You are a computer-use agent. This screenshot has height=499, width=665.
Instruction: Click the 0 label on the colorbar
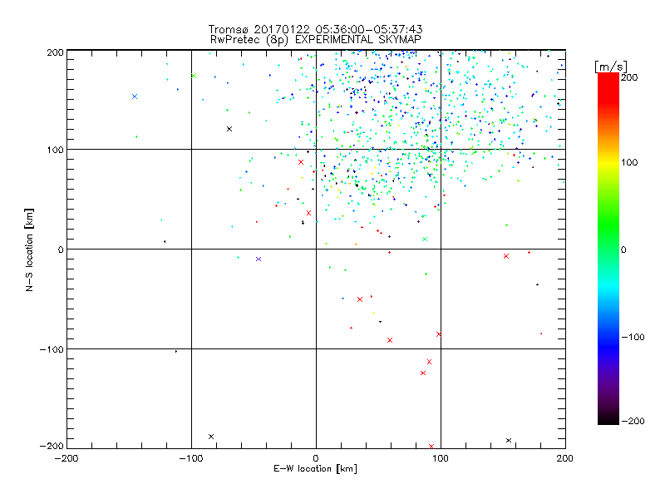(623, 249)
